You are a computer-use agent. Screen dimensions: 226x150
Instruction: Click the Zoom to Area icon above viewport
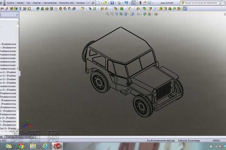(112, 14)
